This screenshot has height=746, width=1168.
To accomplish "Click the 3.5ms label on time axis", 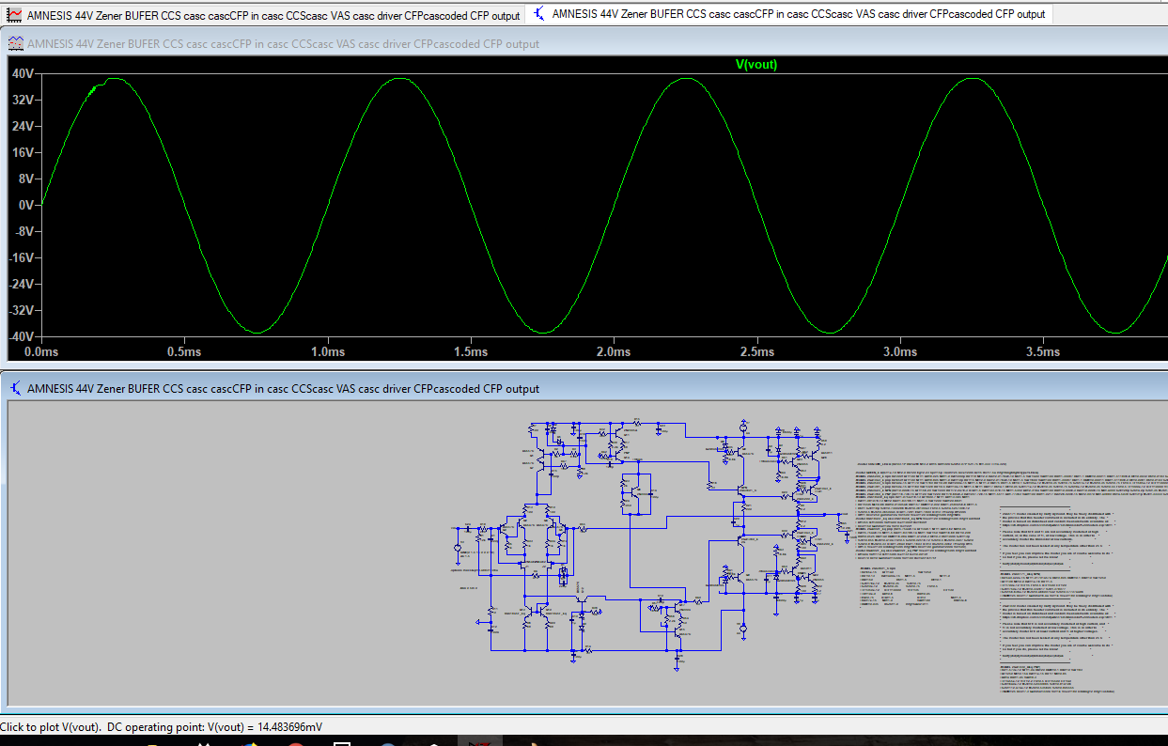I will [1043, 352].
